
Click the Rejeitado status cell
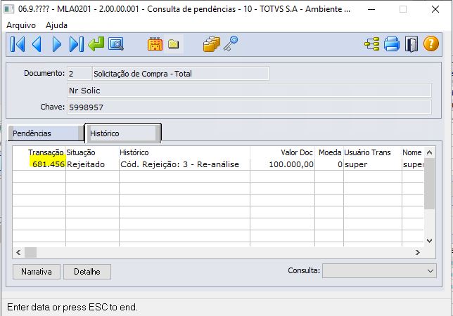[92, 164]
